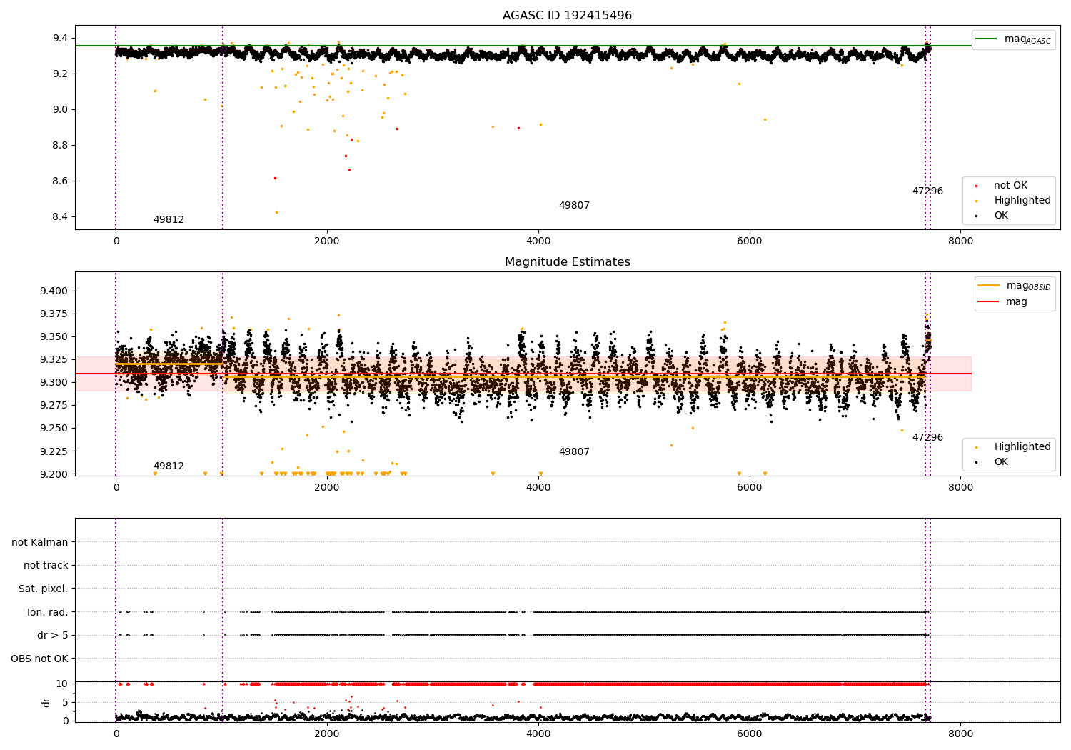This screenshot has height=750, width=1071.
Task: Click the '47296' label in top plot
Action: pyautogui.click(x=927, y=191)
